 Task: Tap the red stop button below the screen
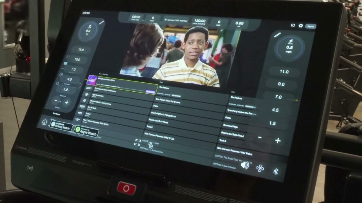126,188
